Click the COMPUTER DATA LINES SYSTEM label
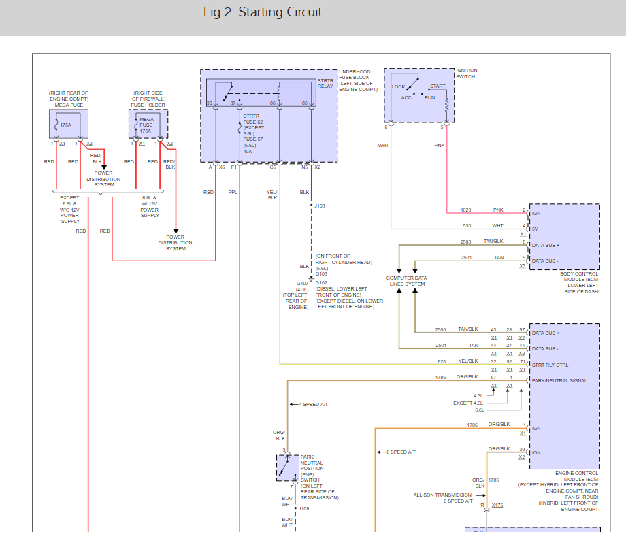626x547 pixels. [406, 281]
